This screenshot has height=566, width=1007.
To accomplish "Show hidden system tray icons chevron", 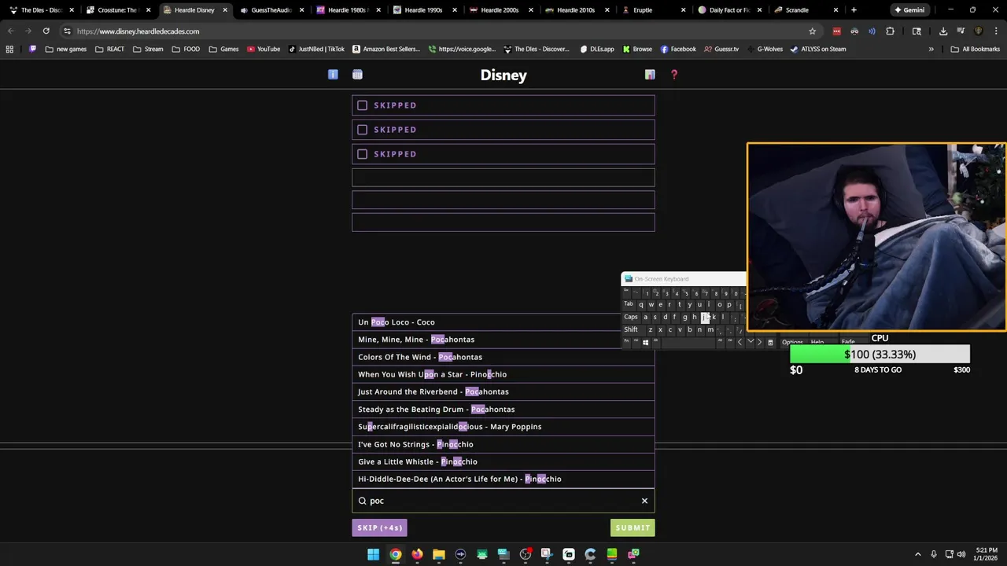I will point(917,554).
